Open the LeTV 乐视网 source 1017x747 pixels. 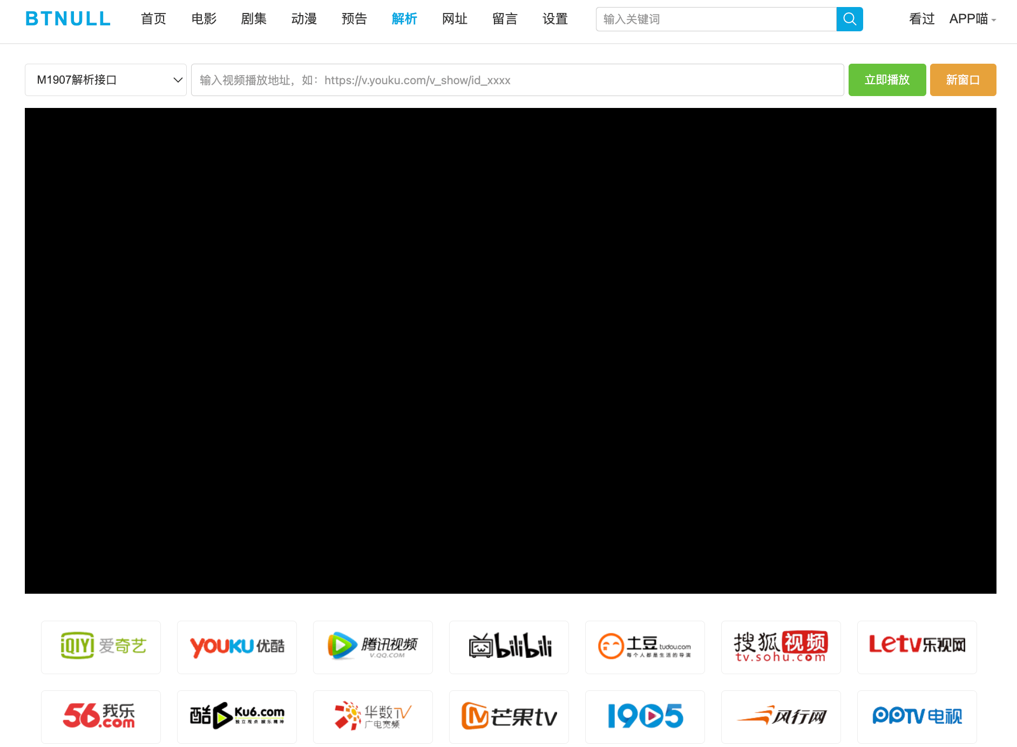916,647
